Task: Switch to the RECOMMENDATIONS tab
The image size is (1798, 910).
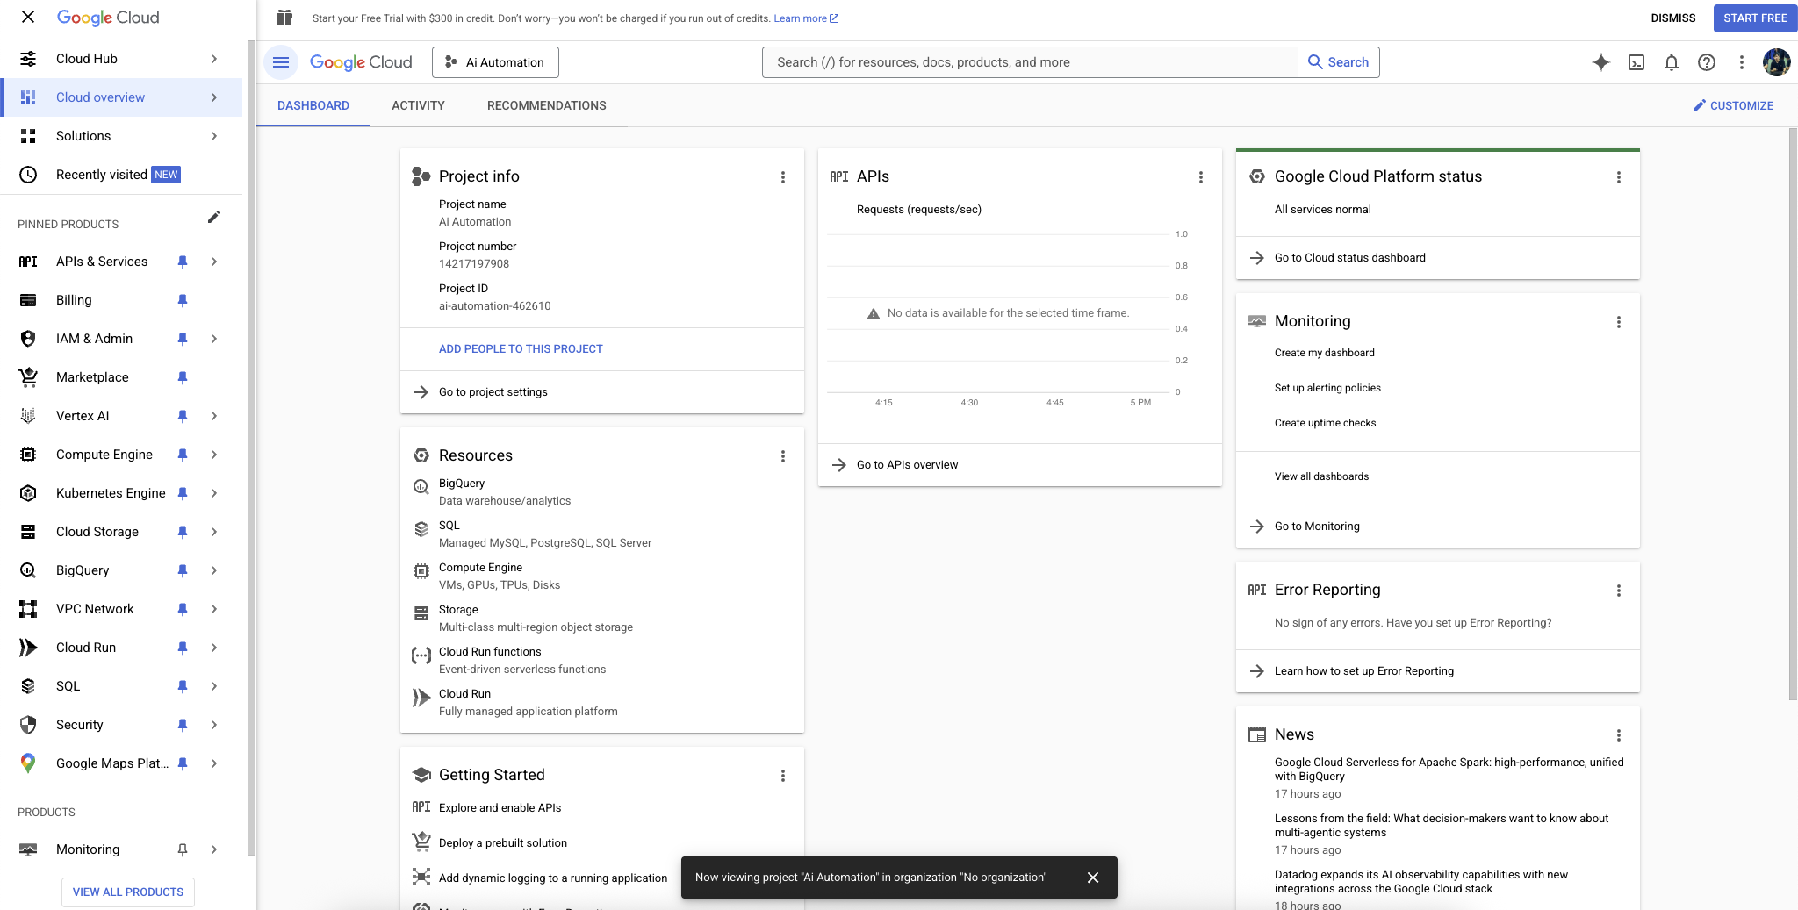Action: (x=546, y=105)
